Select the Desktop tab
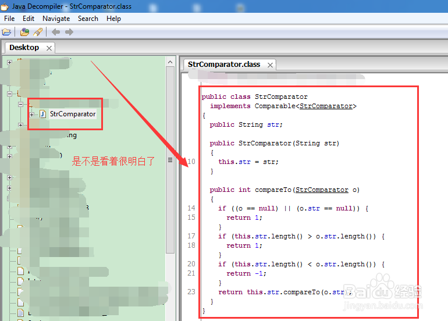The width and height of the screenshot is (448, 321). 24,48
